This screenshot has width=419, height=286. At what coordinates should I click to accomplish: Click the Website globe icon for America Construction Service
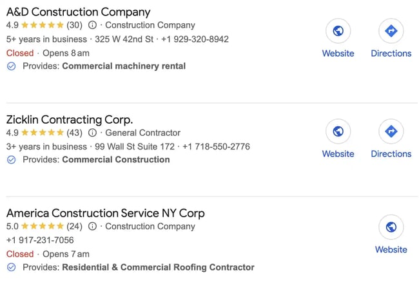point(391,227)
